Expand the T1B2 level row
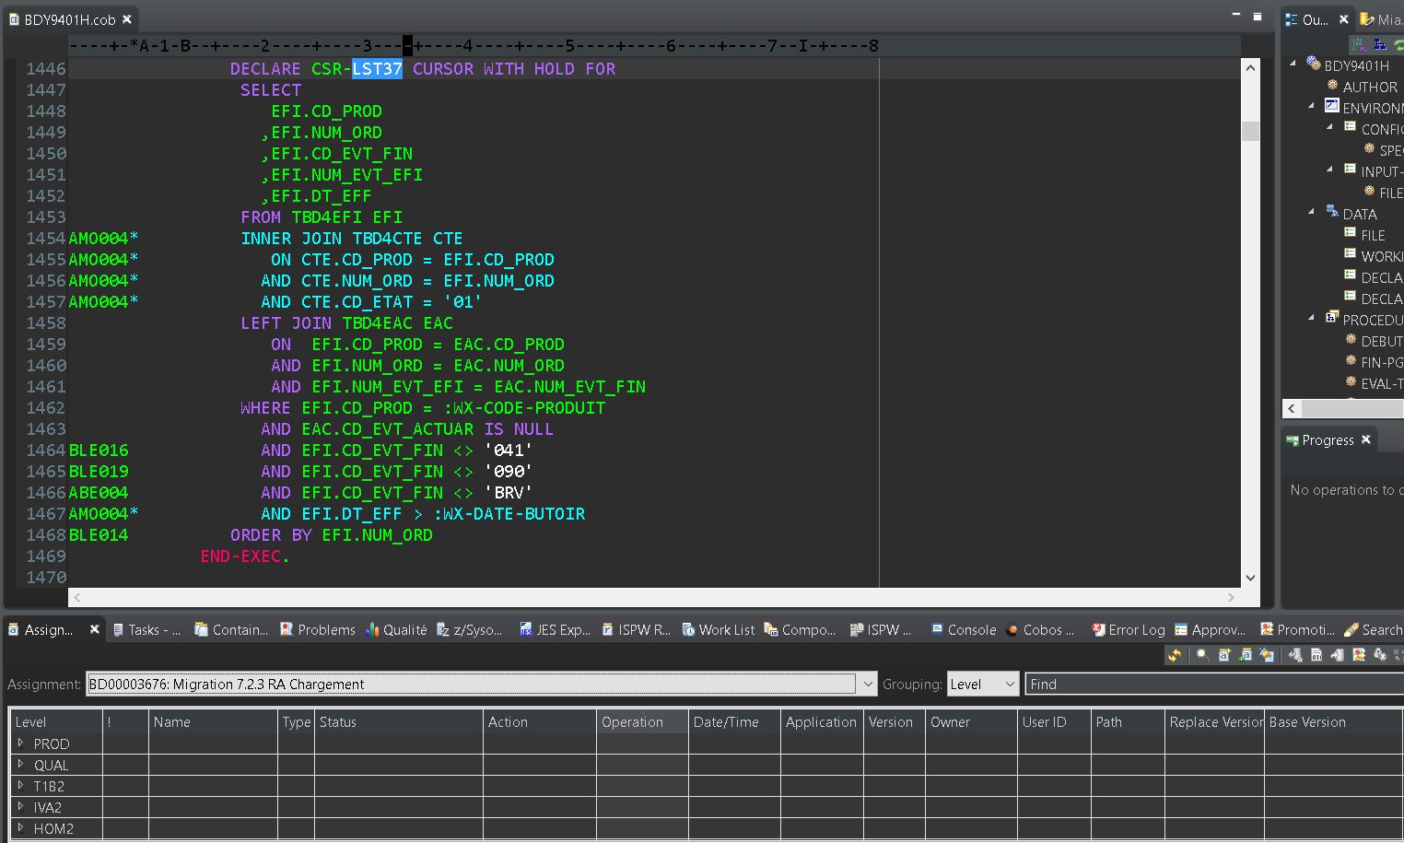 (x=20, y=785)
